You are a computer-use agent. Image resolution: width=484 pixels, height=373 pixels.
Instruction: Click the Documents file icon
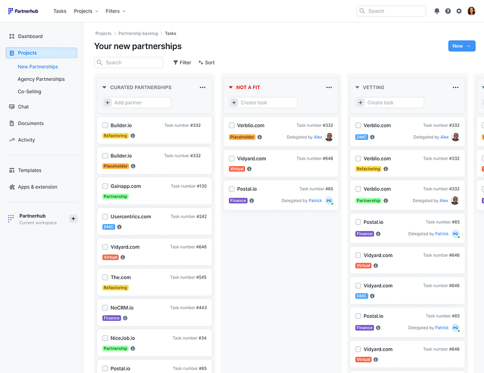pos(12,124)
